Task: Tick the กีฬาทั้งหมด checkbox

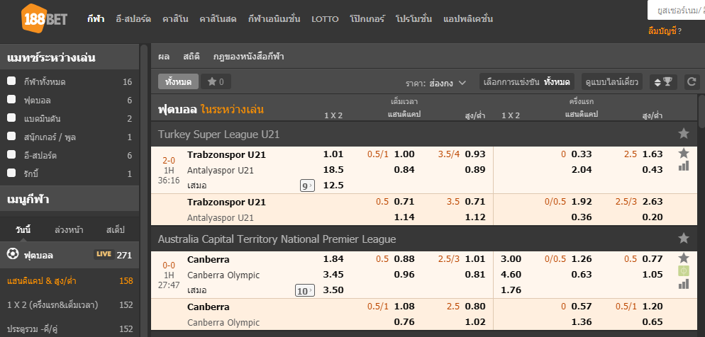Action: (11, 81)
